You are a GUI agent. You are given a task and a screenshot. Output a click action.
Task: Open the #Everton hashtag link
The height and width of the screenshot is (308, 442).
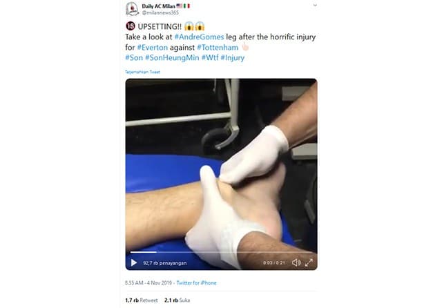click(152, 48)
